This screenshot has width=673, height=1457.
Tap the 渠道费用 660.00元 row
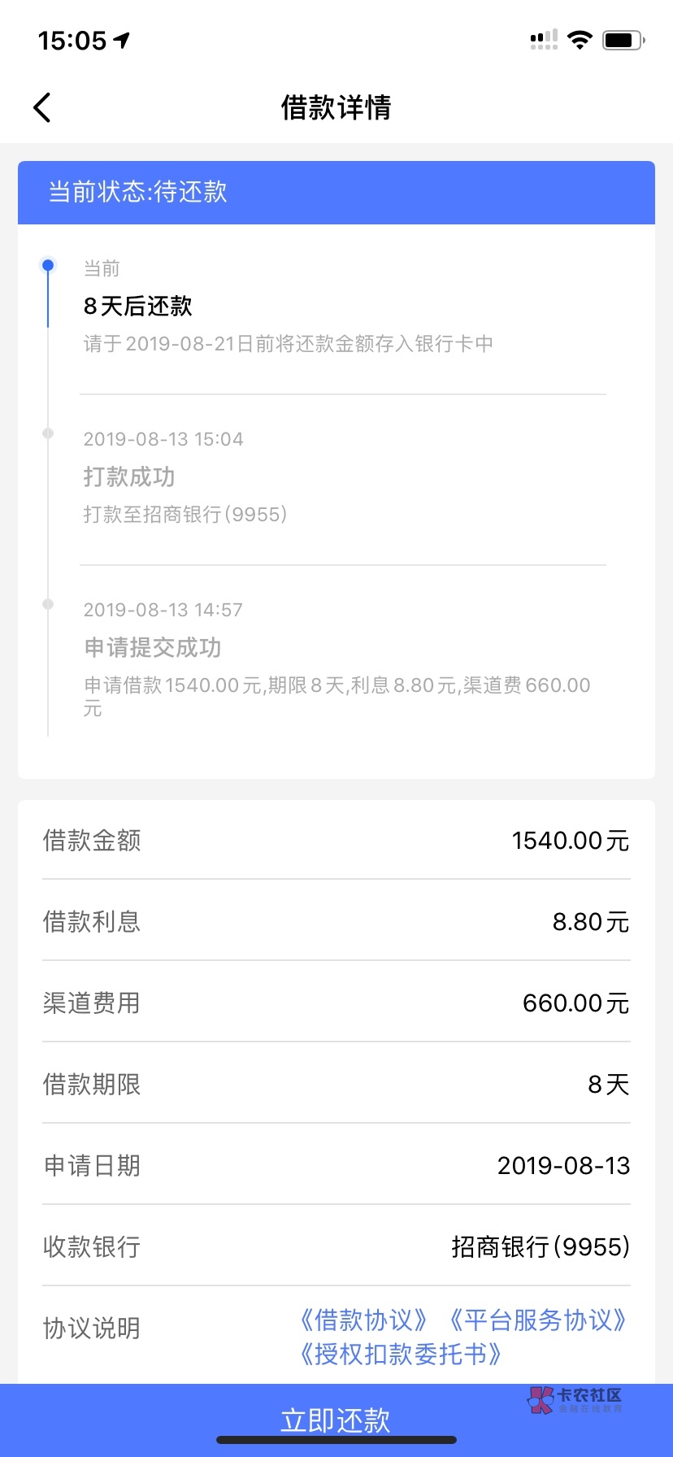click(336, 1003)
